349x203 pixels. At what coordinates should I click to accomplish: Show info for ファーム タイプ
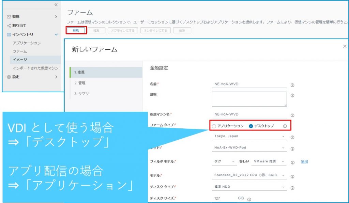click(285, 126)
